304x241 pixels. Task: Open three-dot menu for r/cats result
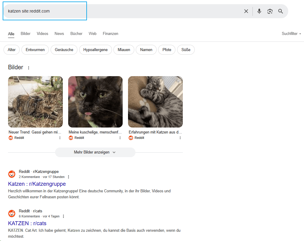[x=63, y=216]
